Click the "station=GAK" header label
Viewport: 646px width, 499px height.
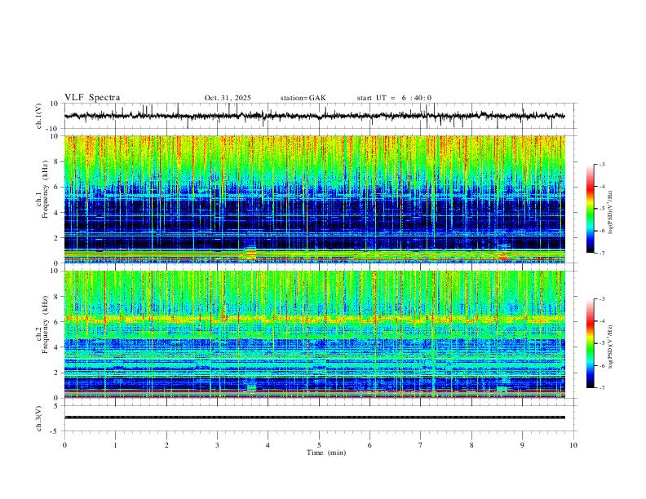[303, 98]
